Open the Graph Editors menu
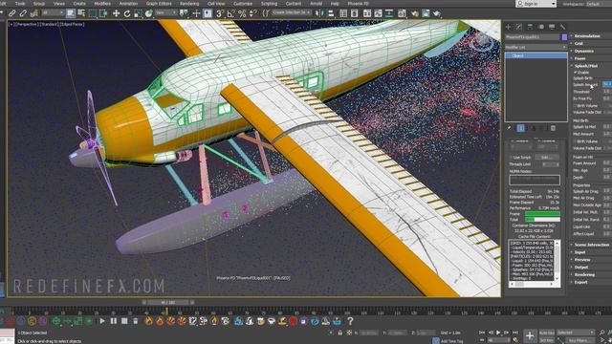This screenshot has height=344, width=612. pyautogui.click(x=159, y=4)
